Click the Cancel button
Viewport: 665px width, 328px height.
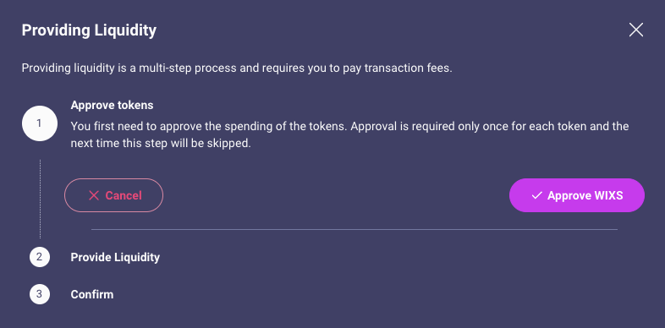(113, 195)
